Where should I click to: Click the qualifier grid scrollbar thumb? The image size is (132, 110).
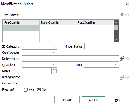(116, 27)
